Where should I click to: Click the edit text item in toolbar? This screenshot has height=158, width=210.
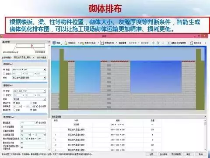point(122,43)
